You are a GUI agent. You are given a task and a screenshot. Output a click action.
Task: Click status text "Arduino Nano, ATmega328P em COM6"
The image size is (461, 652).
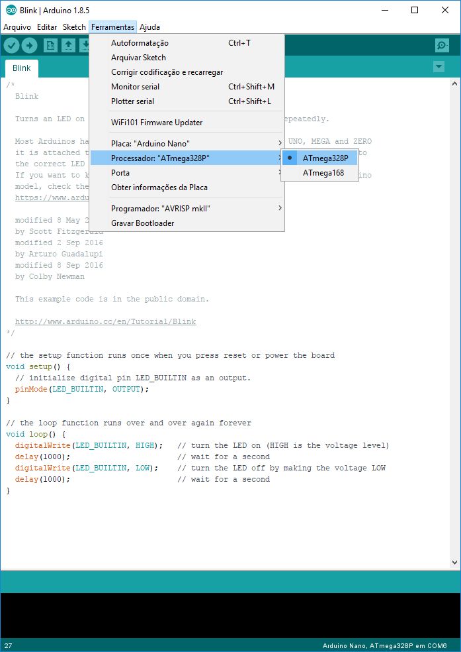(x=385, y=646)
